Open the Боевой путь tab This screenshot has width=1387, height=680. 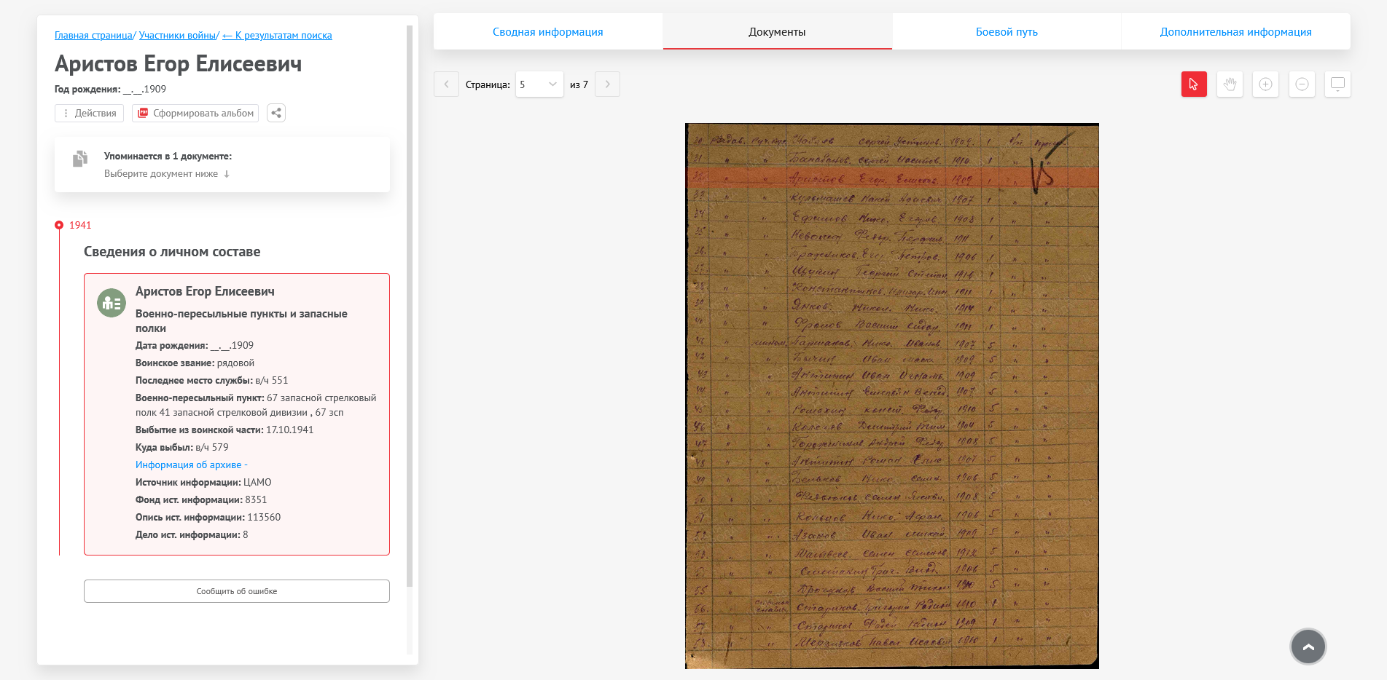click(1006, 32)
